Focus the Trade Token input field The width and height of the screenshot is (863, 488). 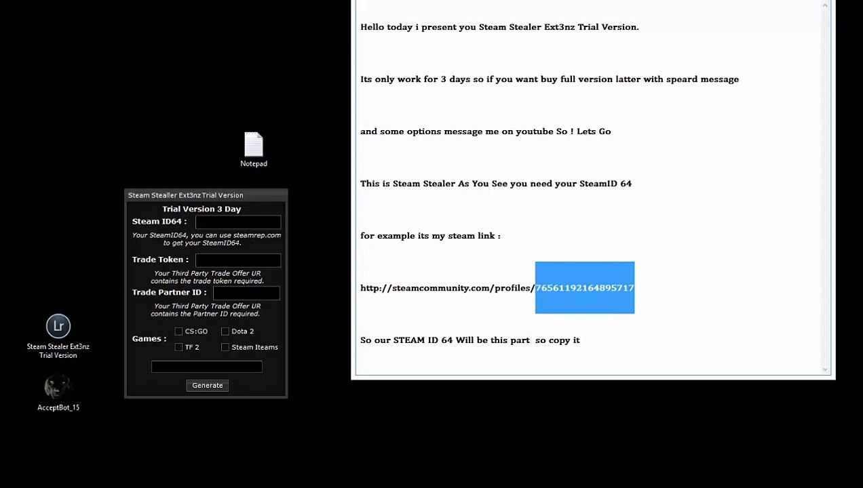coord(238,260)
